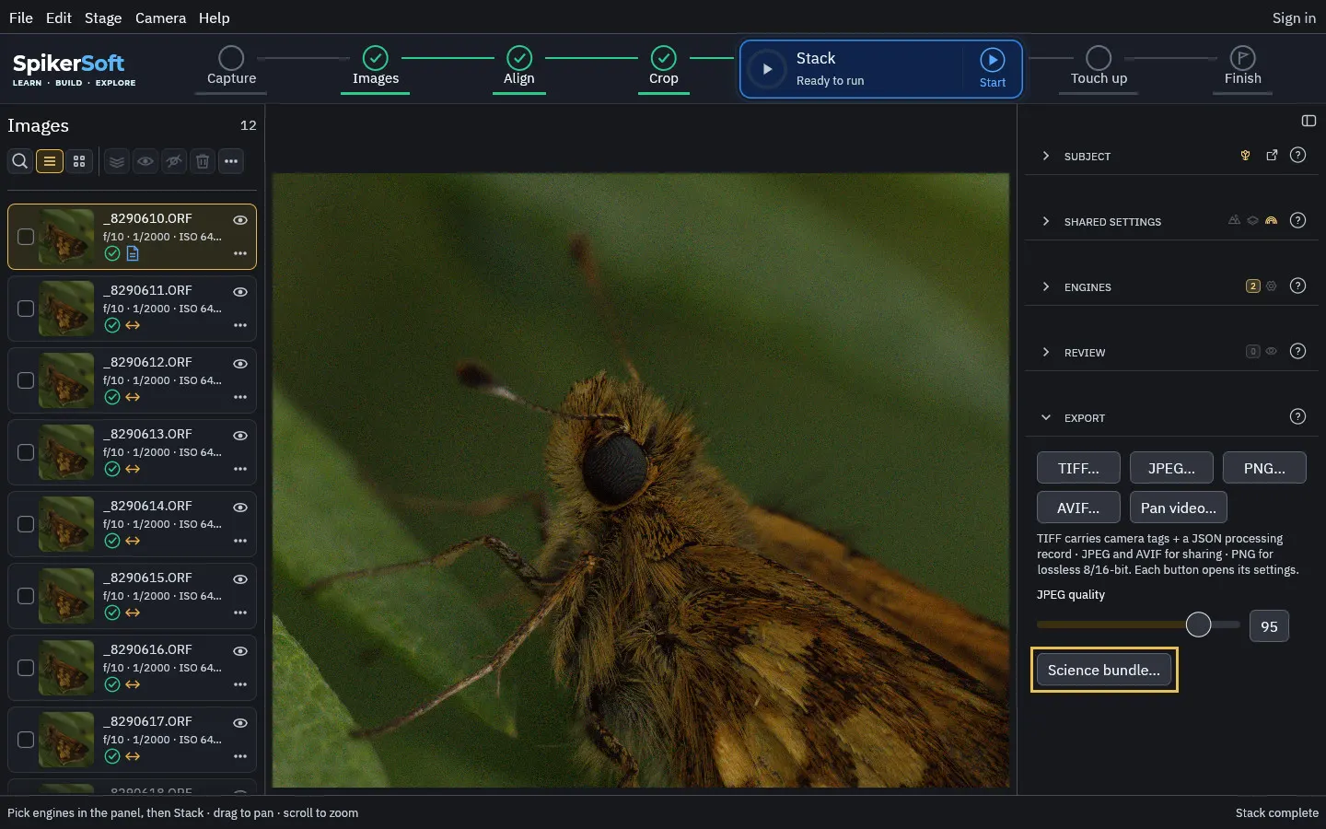Tick the checkbox for _8290611.ORF
Image resolution: width=1326 pixels, height=829 pixels.
(26, 309)
